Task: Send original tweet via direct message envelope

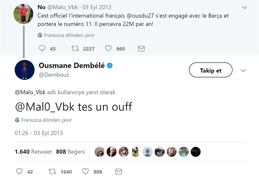Action: pos(141,49)
